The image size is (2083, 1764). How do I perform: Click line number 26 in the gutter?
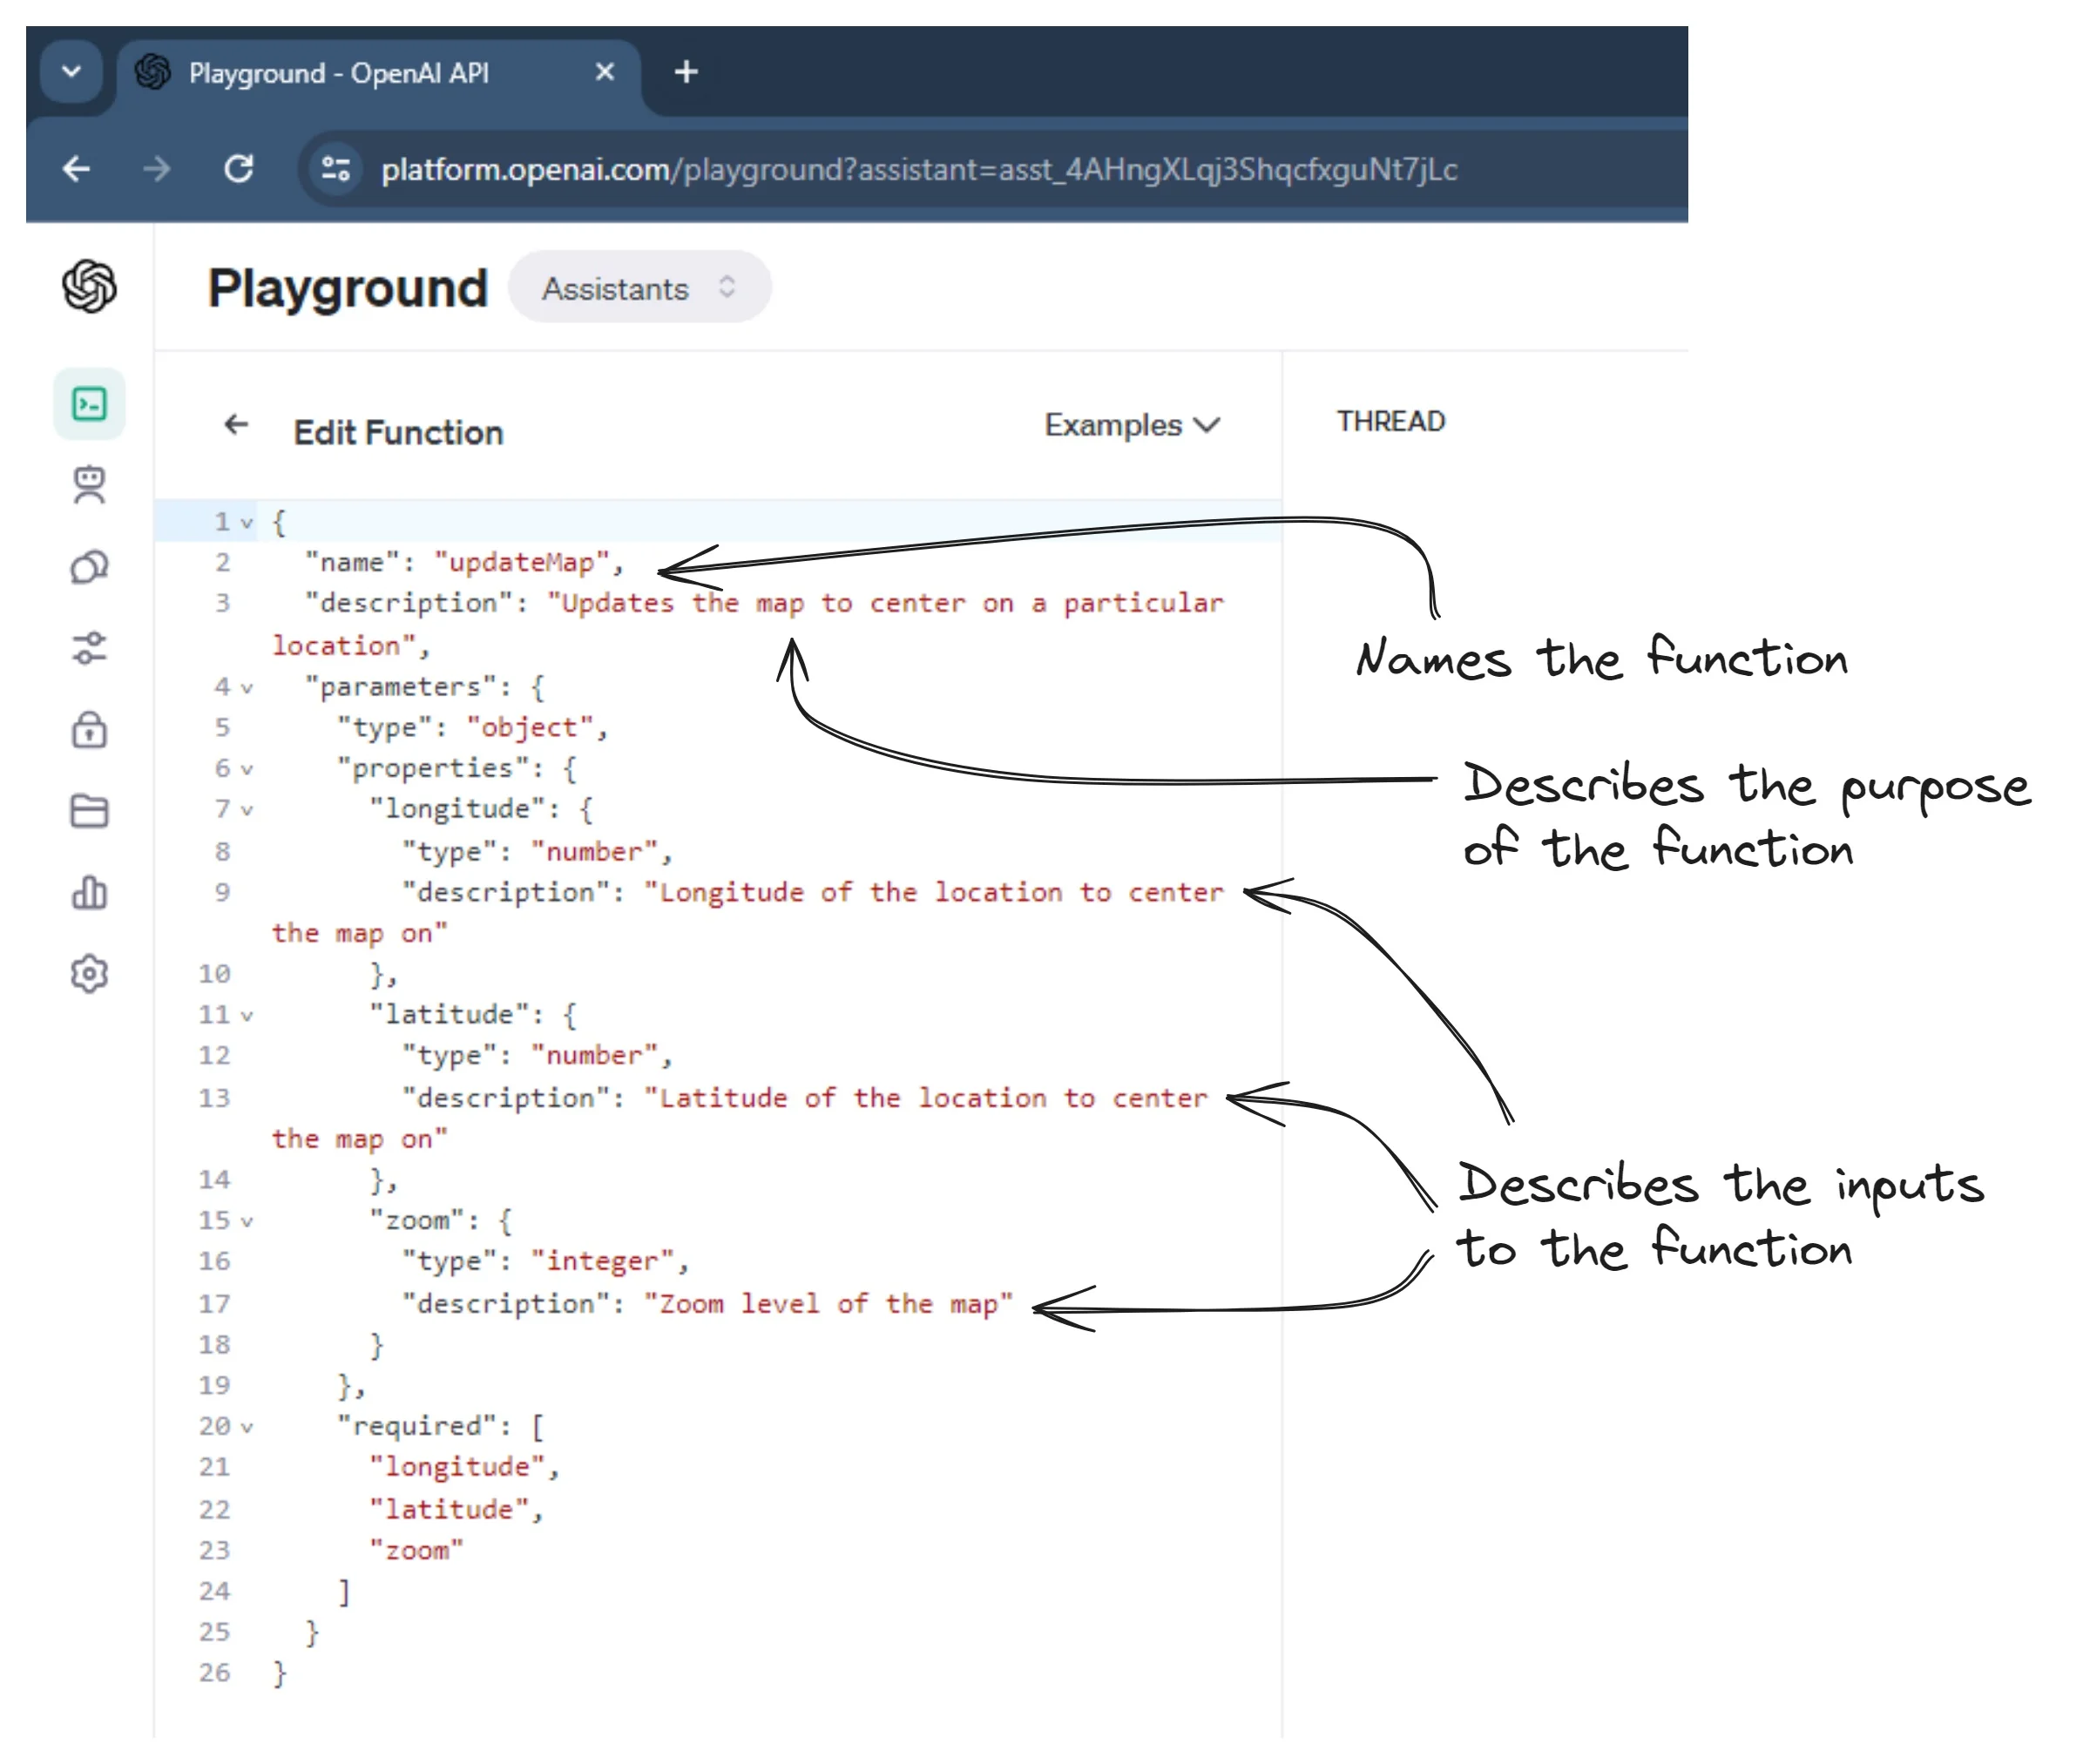tap(214, 1674)
